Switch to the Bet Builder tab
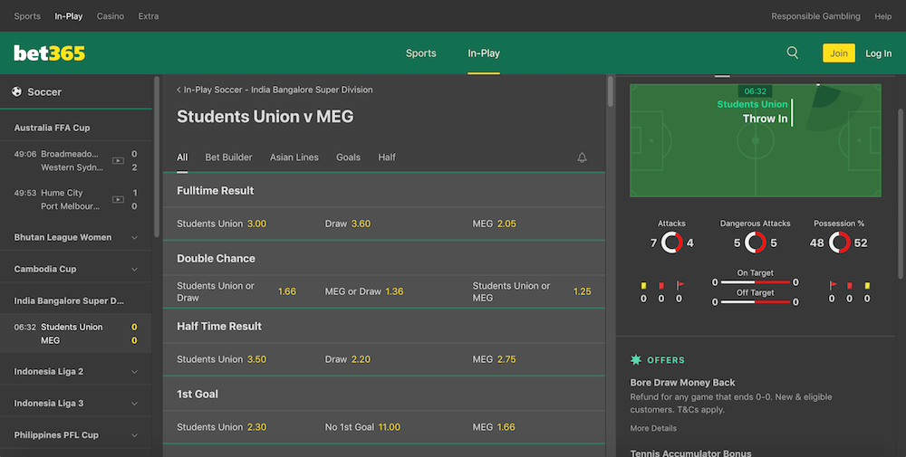906x457 pixels. (228, 157)
